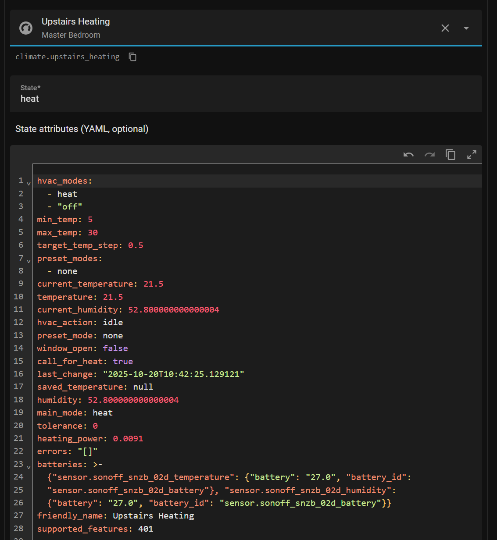Click the call_for_heat true value
Screen dimensions: 497x540
point(123,362)
